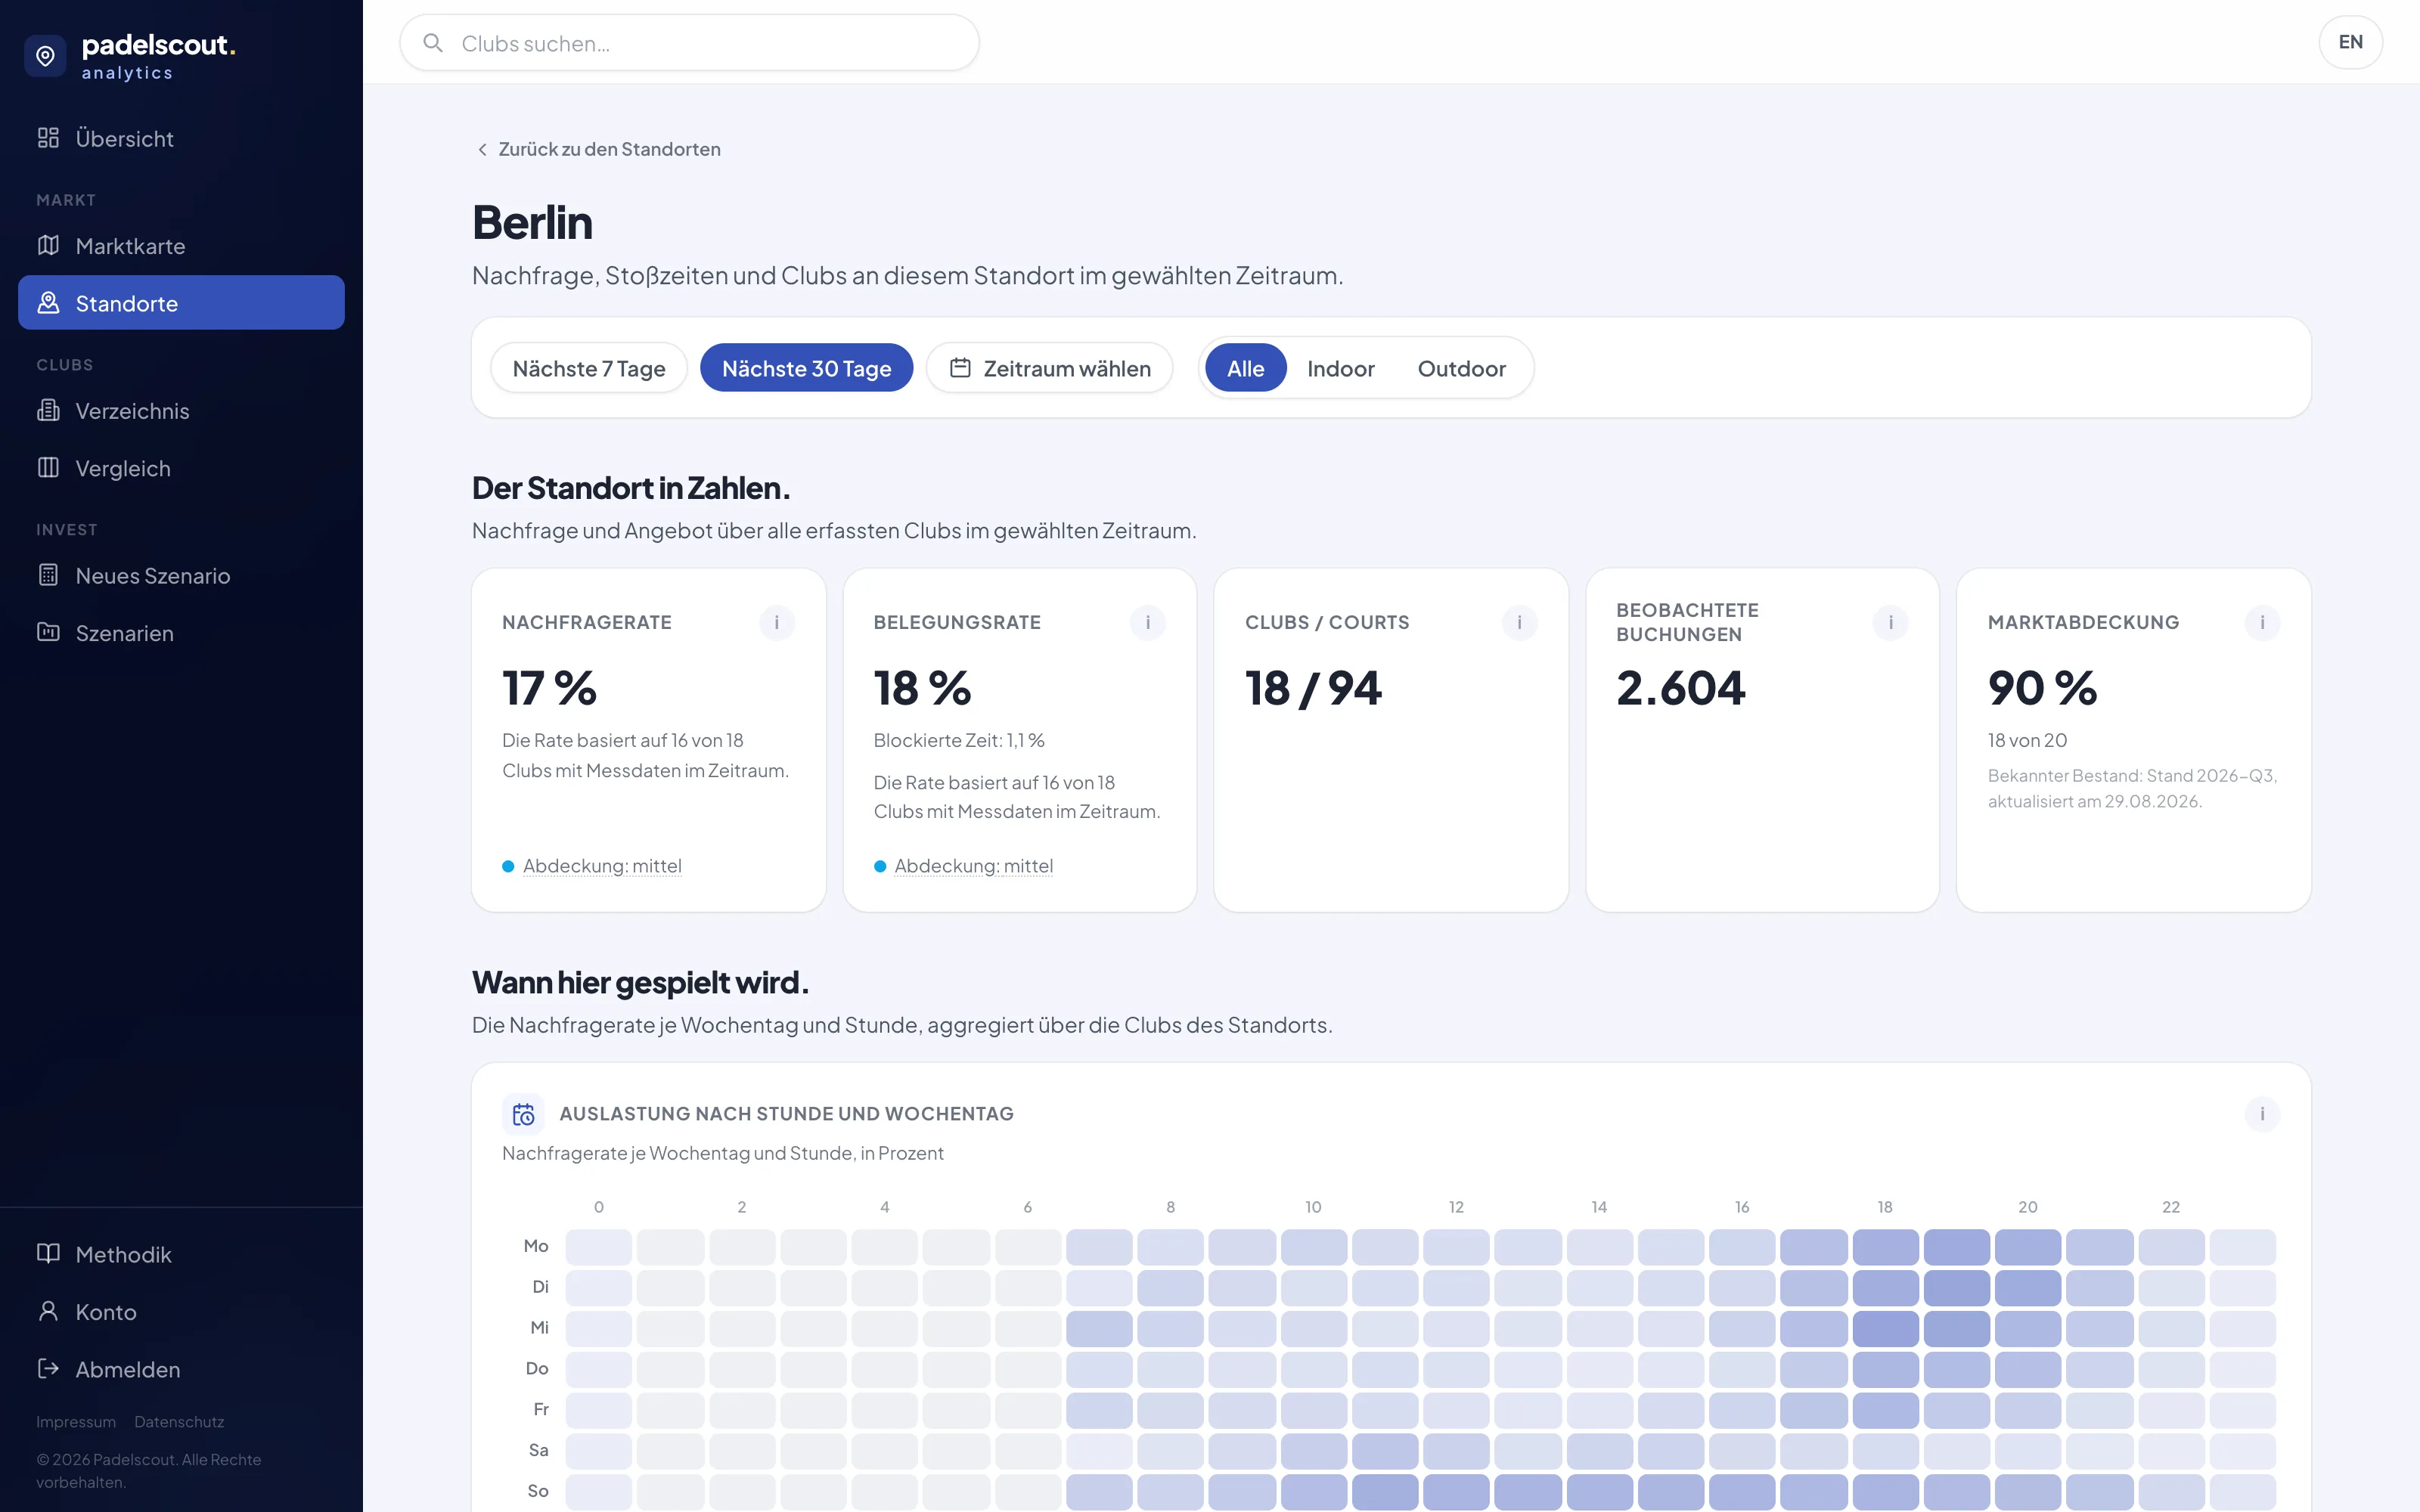Open the Standorte sidebar item
Viewport: 2420px width, 1512px height.
(181, 302)
